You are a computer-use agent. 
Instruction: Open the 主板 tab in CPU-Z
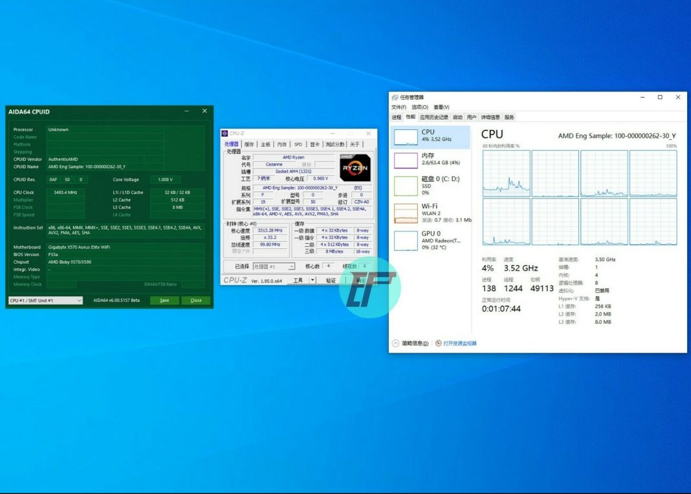(x=265, y=144)
